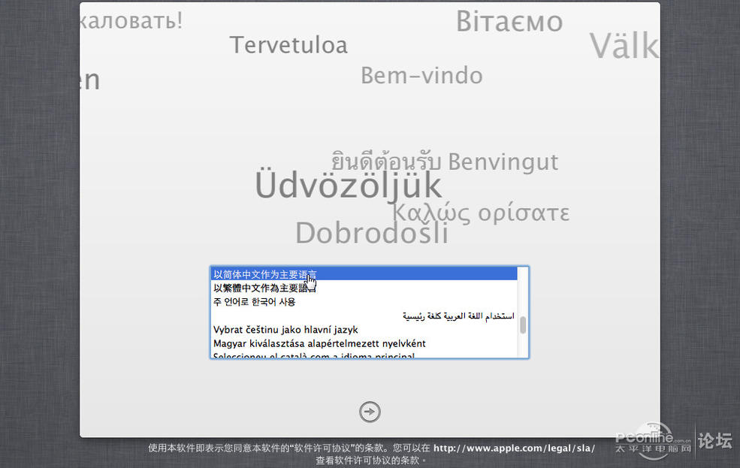The height and width of the screenshot is (468, 740).
Task: Select 以繁體中文作為主要語言 language option
Action: [x=364, y=288]
